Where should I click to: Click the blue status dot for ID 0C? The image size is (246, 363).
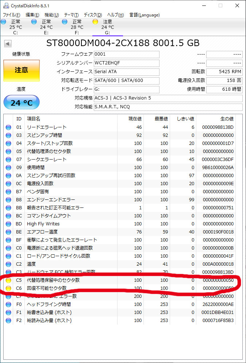[8, 184]
